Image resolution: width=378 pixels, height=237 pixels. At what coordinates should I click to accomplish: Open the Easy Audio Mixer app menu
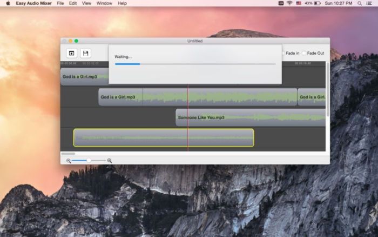(x=33, y=3)
